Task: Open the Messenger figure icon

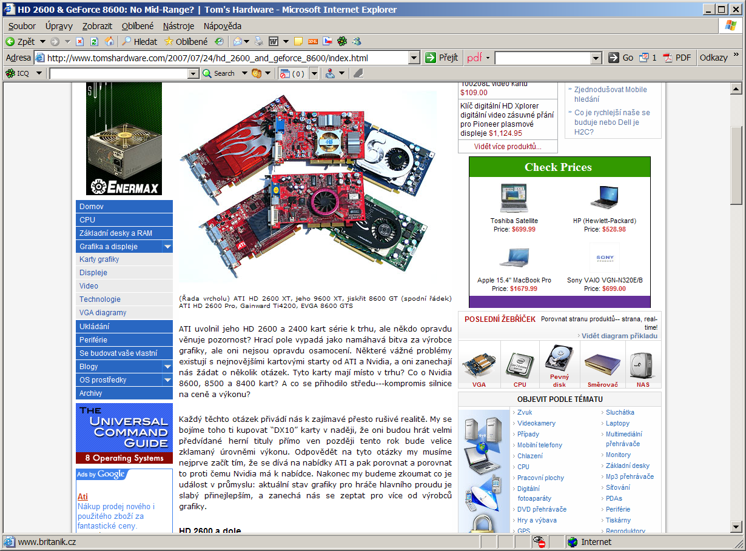Action: coord(357,42)
